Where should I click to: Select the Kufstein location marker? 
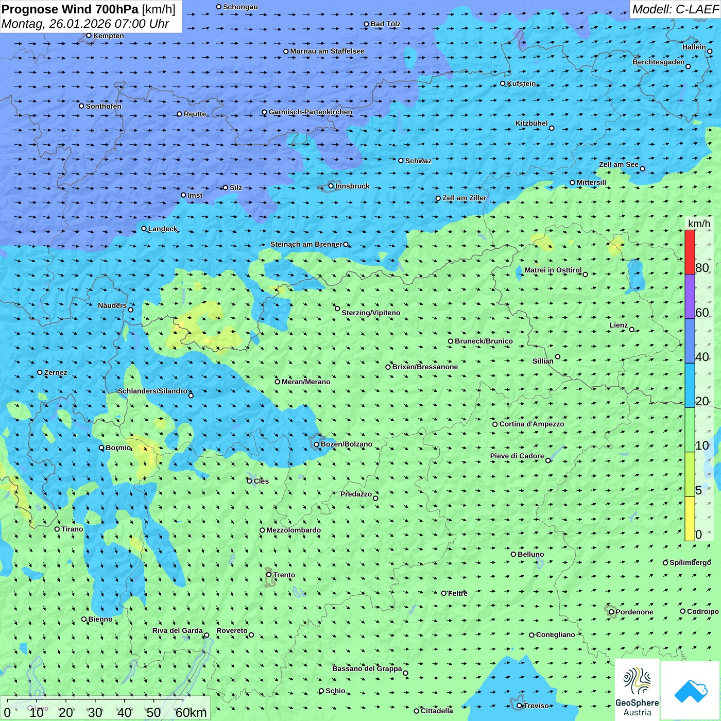pyautogui.click(x=503, y=83)
